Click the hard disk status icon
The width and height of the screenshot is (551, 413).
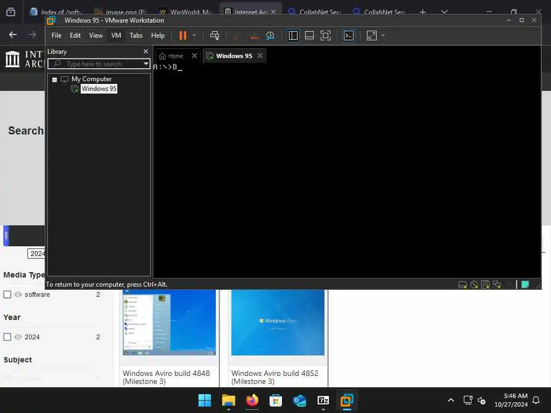[462, 285]
